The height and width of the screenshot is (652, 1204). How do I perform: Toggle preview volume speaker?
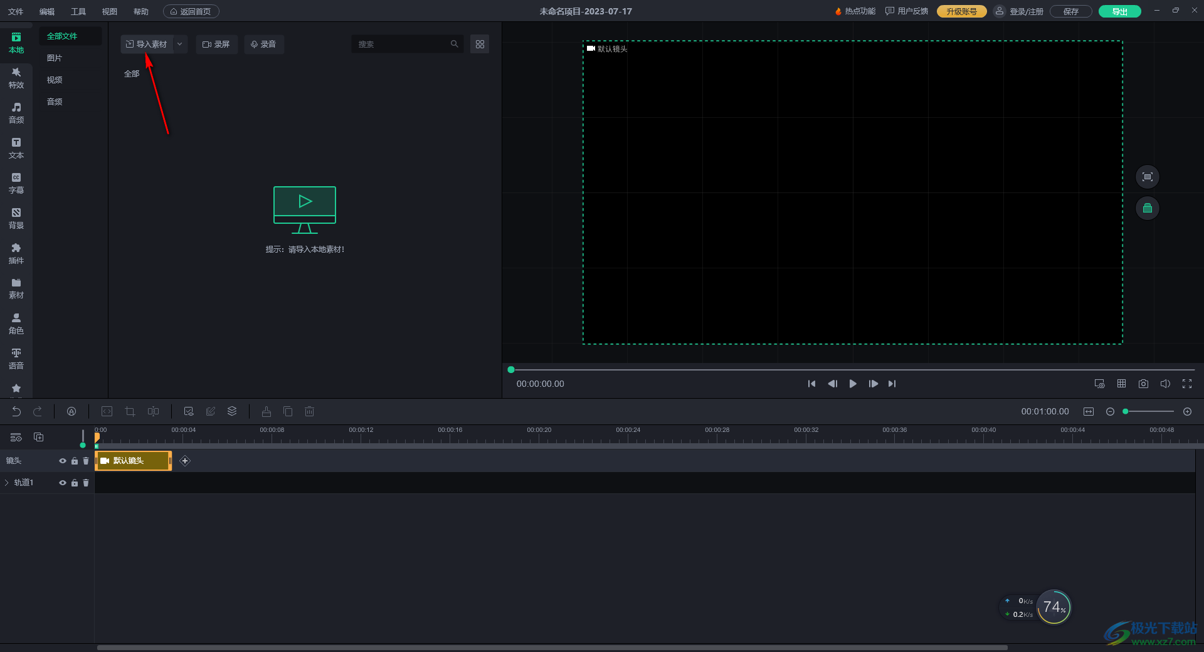click(x=1165, y=384)
